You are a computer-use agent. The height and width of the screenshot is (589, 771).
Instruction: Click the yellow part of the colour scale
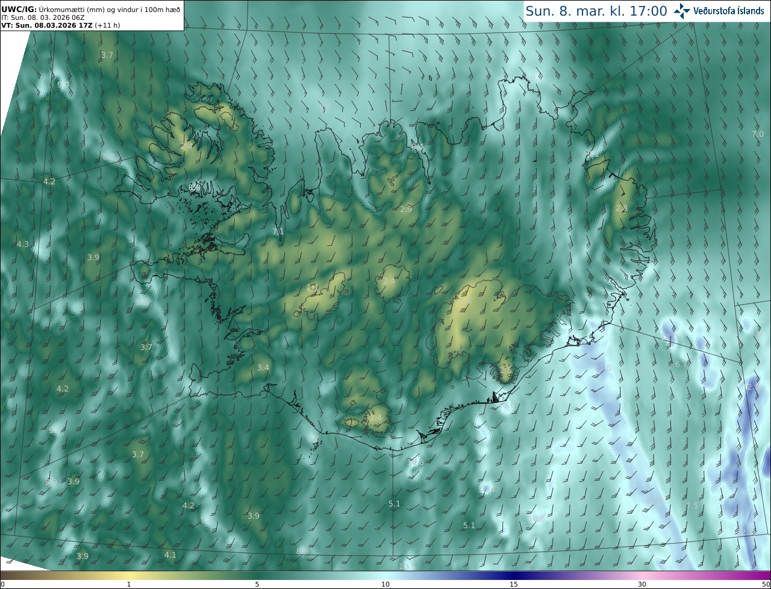tap(130, 576)
